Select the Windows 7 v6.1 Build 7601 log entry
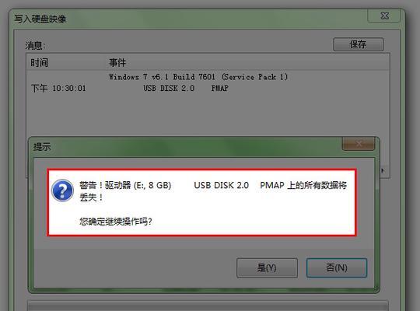The height and width of the screenshot is (311, 420). (x=198, y=77)
